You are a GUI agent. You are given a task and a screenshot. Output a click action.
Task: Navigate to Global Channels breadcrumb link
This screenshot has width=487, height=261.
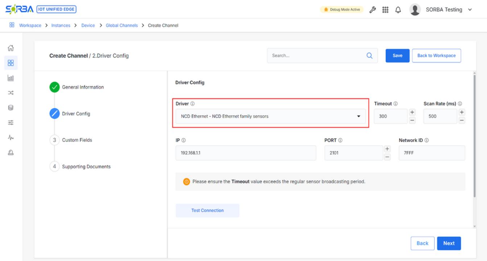121,25
